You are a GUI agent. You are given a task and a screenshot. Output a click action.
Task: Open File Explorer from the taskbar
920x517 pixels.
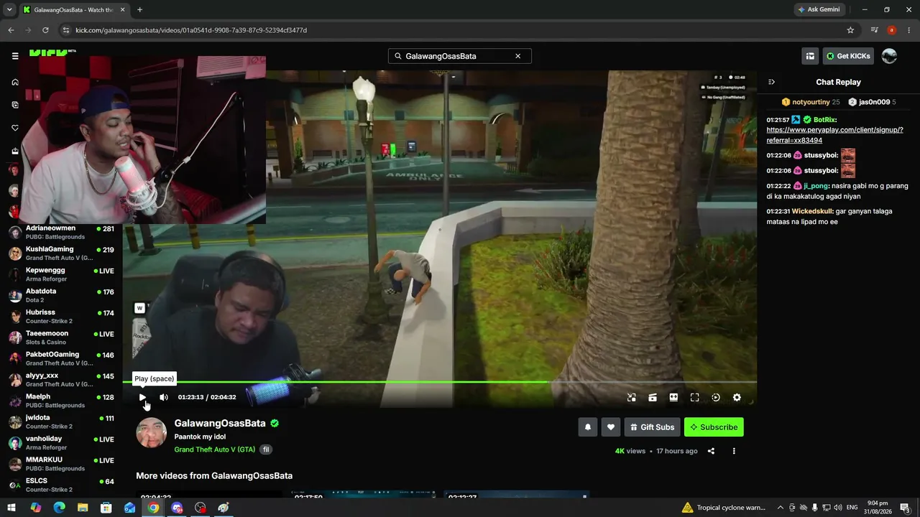click(83, 508)
